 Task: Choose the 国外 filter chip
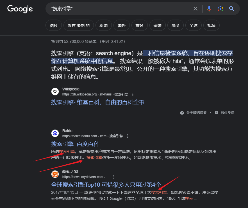[121, 25]
